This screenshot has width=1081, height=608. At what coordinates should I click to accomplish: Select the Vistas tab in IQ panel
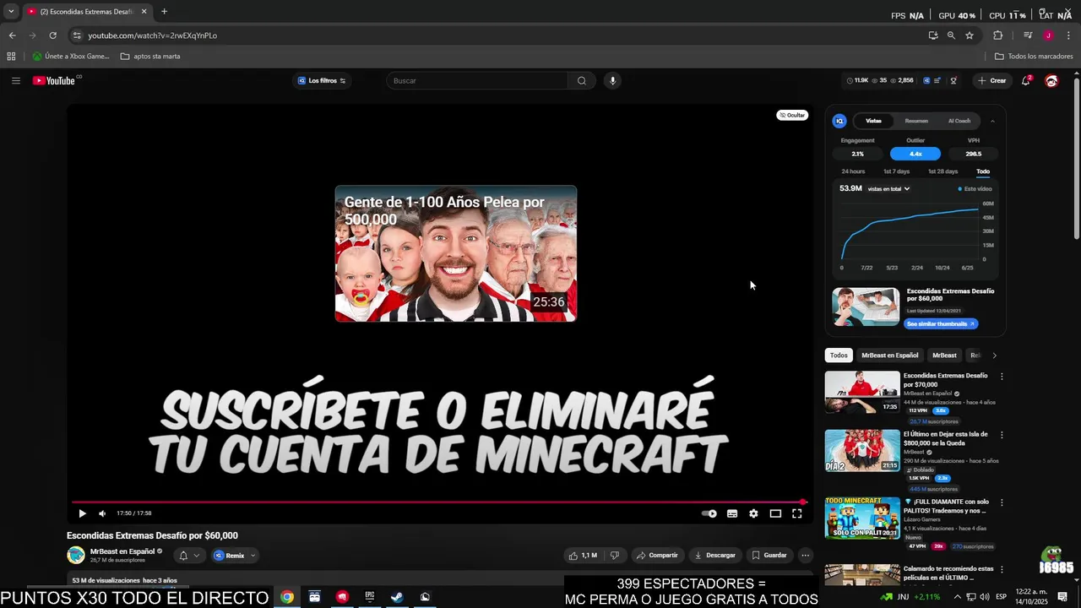point(873,121)
